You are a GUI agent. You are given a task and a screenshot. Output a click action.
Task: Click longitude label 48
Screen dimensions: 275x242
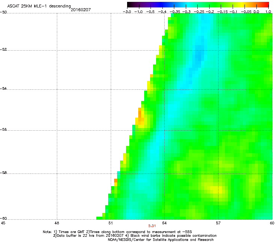(x=57, y=223)
